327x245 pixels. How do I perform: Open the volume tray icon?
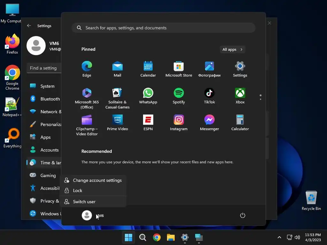point(297,237)
